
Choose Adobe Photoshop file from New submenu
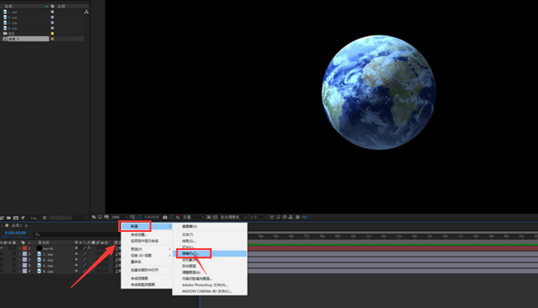pos(205,285)
